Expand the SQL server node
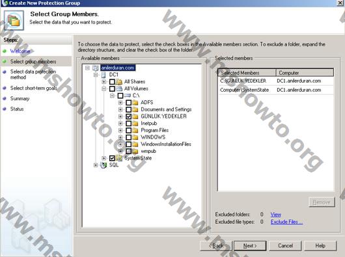The width and height of the screenshot is (345, 257). pos(96,165)
